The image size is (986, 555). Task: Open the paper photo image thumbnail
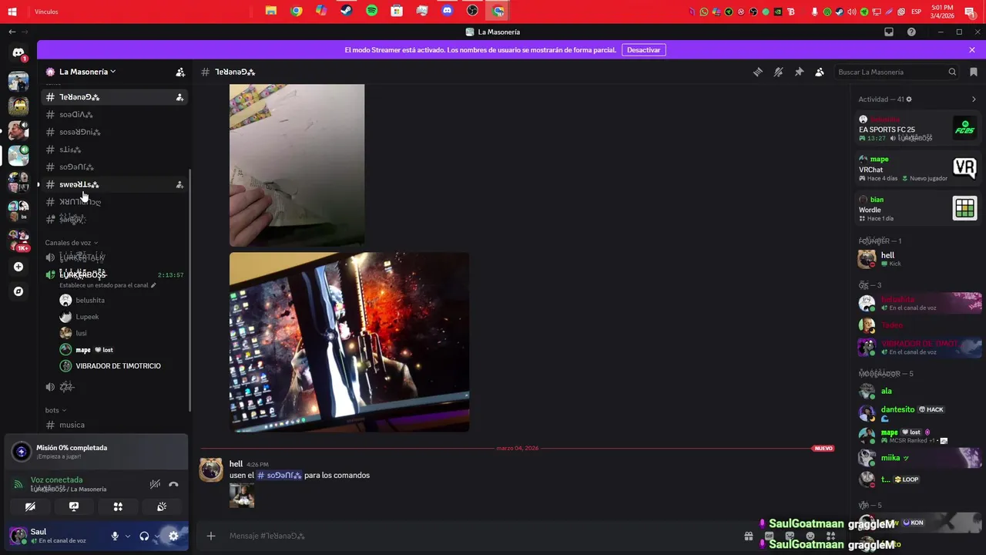(x=297, y=165)
